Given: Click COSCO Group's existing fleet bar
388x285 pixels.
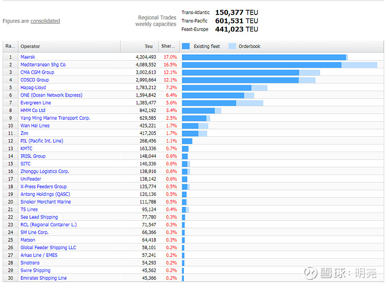Looking at the screenshot, I should [x=240, y=80].
